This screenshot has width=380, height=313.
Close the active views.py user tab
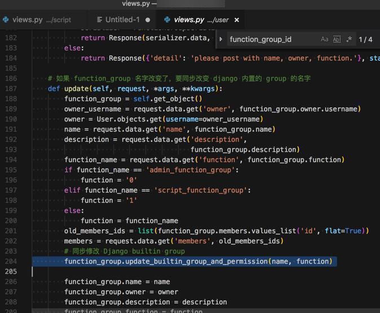tap(237, 20)
